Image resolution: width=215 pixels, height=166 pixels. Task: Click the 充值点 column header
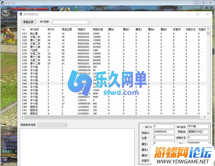point(202,29)
